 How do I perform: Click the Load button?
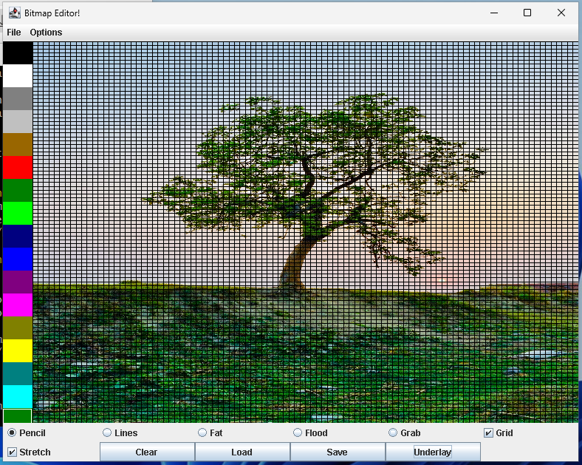point(242,452)
